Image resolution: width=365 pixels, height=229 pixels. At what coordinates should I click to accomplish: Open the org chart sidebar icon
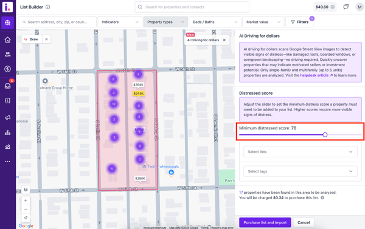(7, 132)
